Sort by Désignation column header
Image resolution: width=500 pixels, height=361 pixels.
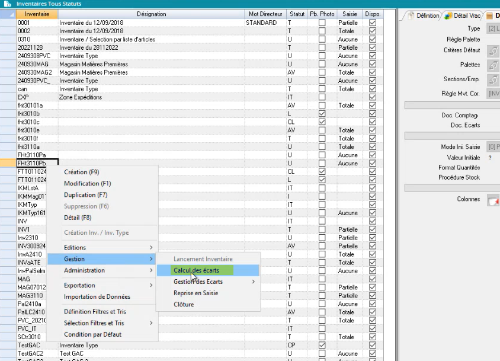pyautogui.click(x=151, y=14)
